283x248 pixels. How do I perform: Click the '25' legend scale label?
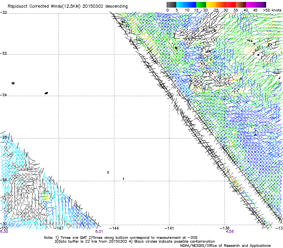click(216, 10)
